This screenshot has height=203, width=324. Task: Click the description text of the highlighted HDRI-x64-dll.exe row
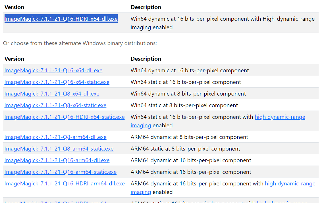[x=223, y=23]
